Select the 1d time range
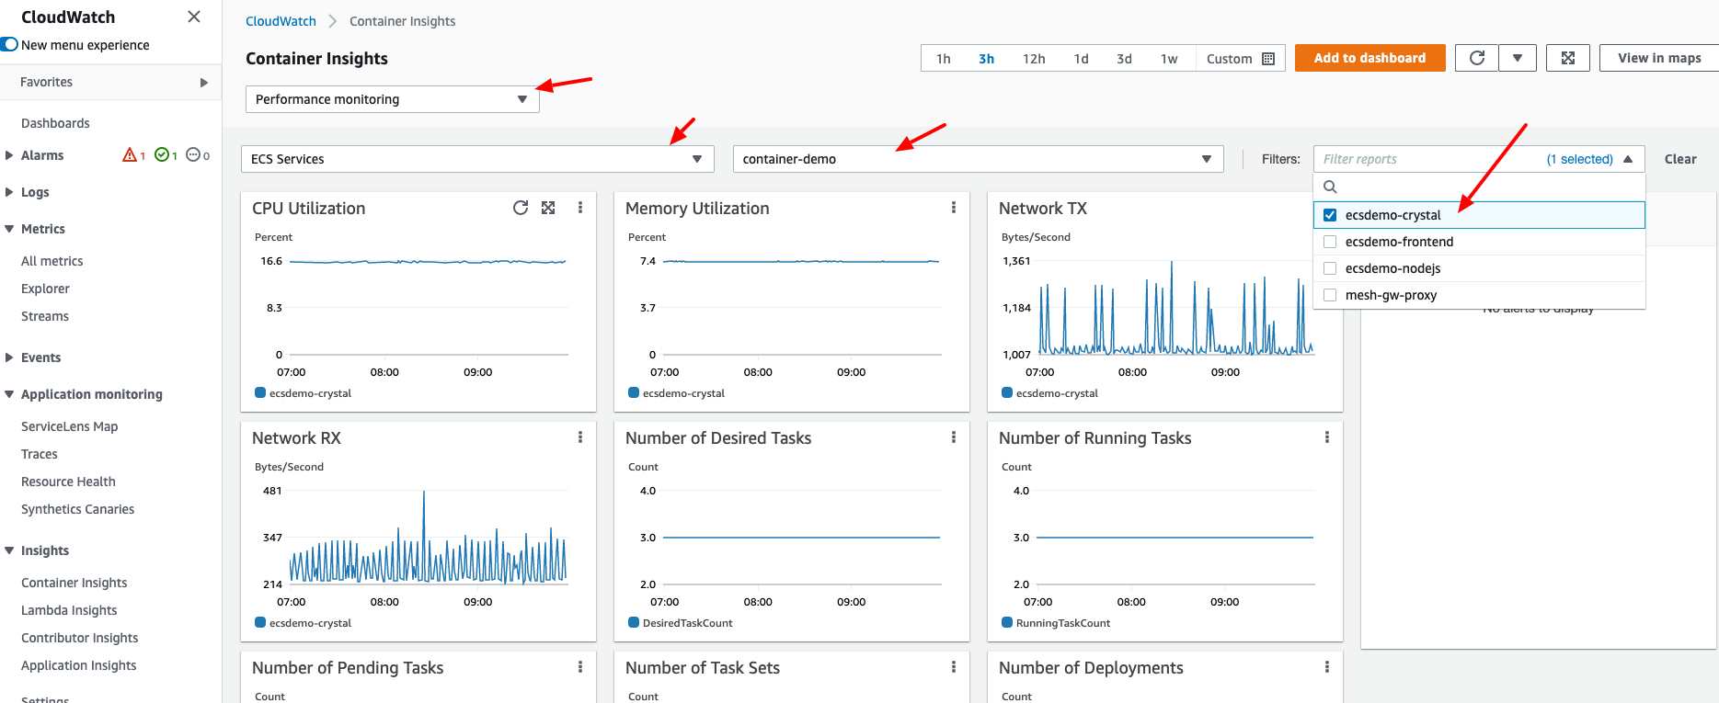The height and width of the screenshot is (703, 1719). pos(1082,59)
